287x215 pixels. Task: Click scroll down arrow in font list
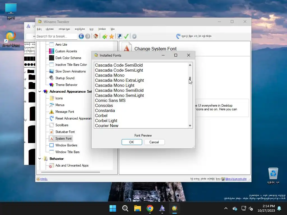pyautogui.click(x=190, y=126)
